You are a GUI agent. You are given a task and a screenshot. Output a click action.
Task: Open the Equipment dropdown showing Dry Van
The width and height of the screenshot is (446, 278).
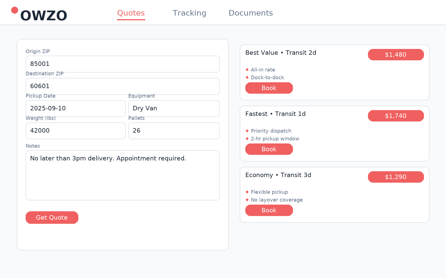(x=174, y=108)
